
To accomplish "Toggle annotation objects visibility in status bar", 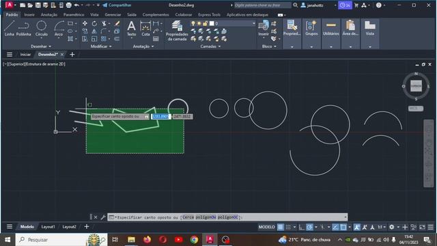I will coord(356,227).
